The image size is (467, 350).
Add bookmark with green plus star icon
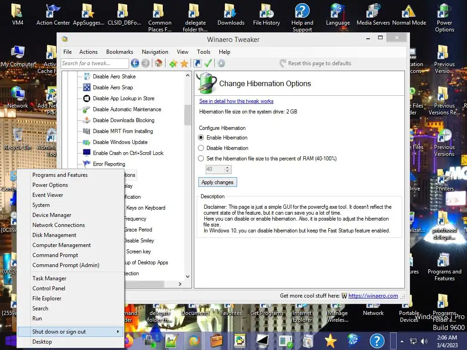(x=173, y=63)
